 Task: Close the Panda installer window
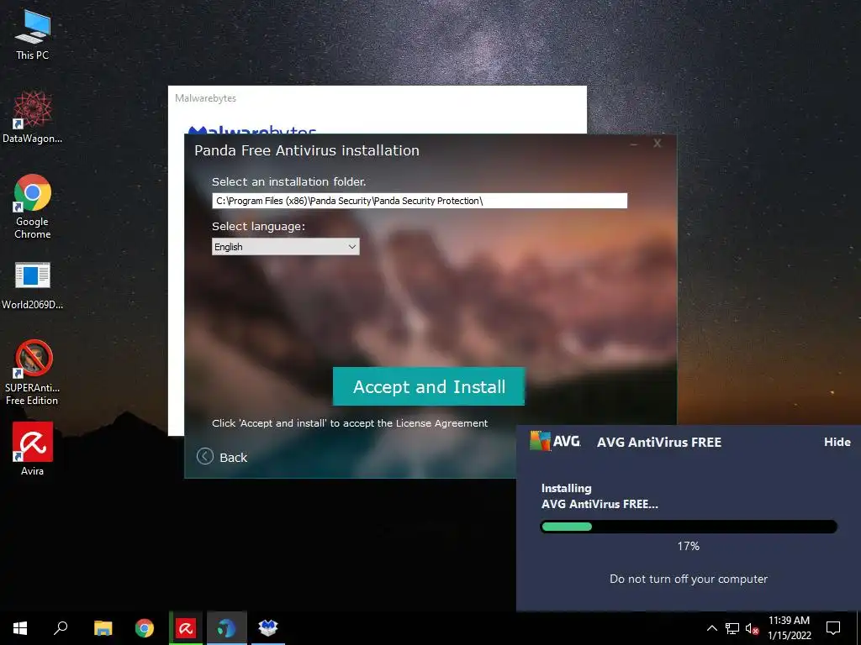click(658, 143)
